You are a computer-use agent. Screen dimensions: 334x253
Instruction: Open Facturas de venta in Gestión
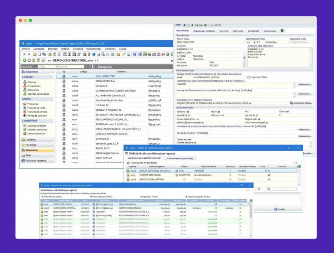[x=36, y=108]
